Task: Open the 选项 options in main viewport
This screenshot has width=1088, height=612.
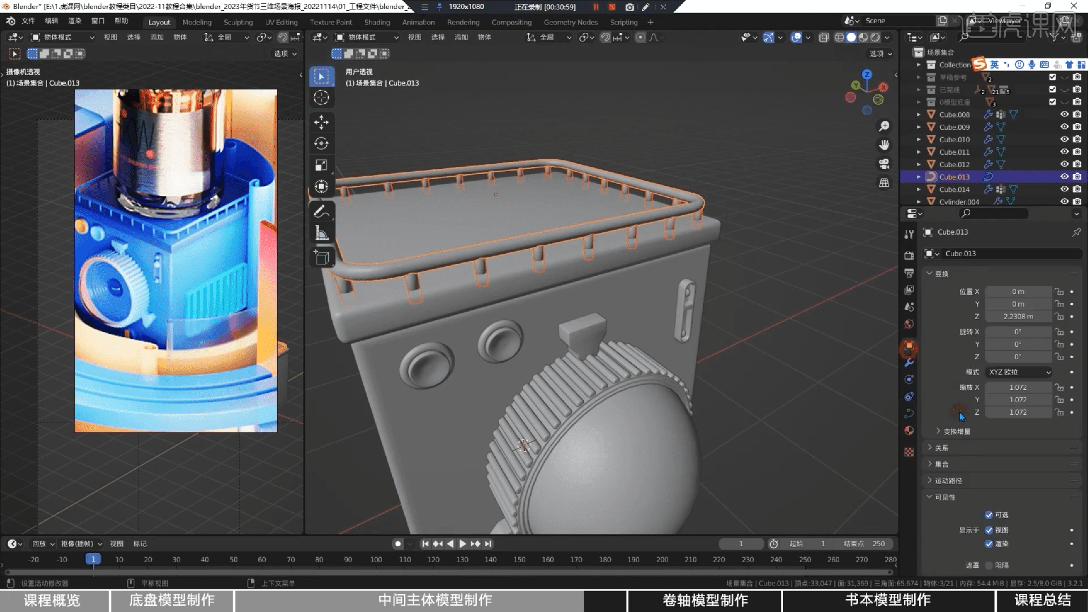Action: click(x=881, y=53)
